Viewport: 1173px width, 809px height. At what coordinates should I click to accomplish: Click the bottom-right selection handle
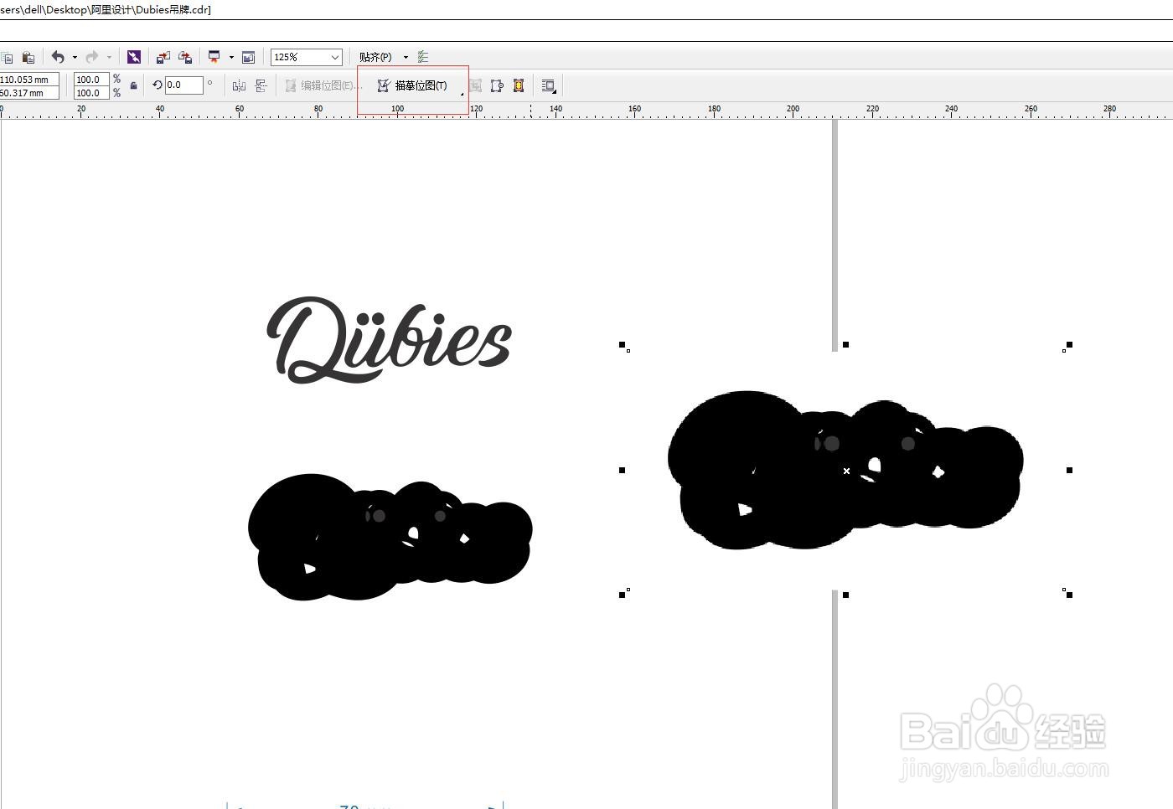tap(1069, 595)
